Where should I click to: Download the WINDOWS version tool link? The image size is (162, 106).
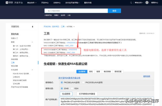[71, 43]
